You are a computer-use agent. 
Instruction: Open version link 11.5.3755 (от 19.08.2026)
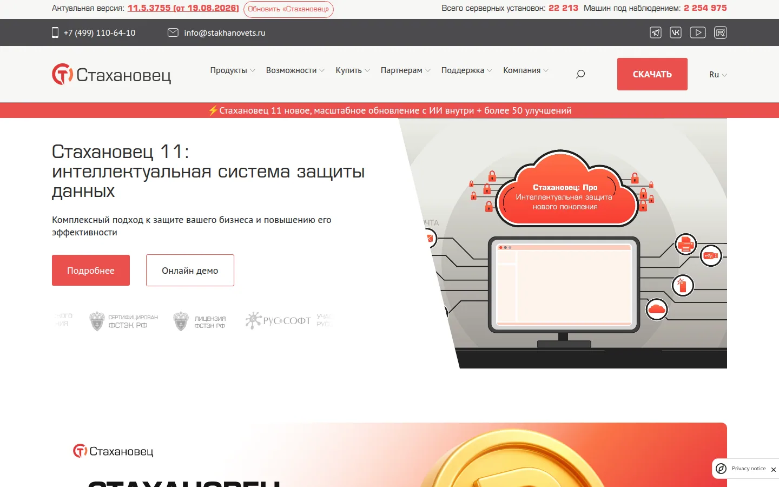coord(183,8)
